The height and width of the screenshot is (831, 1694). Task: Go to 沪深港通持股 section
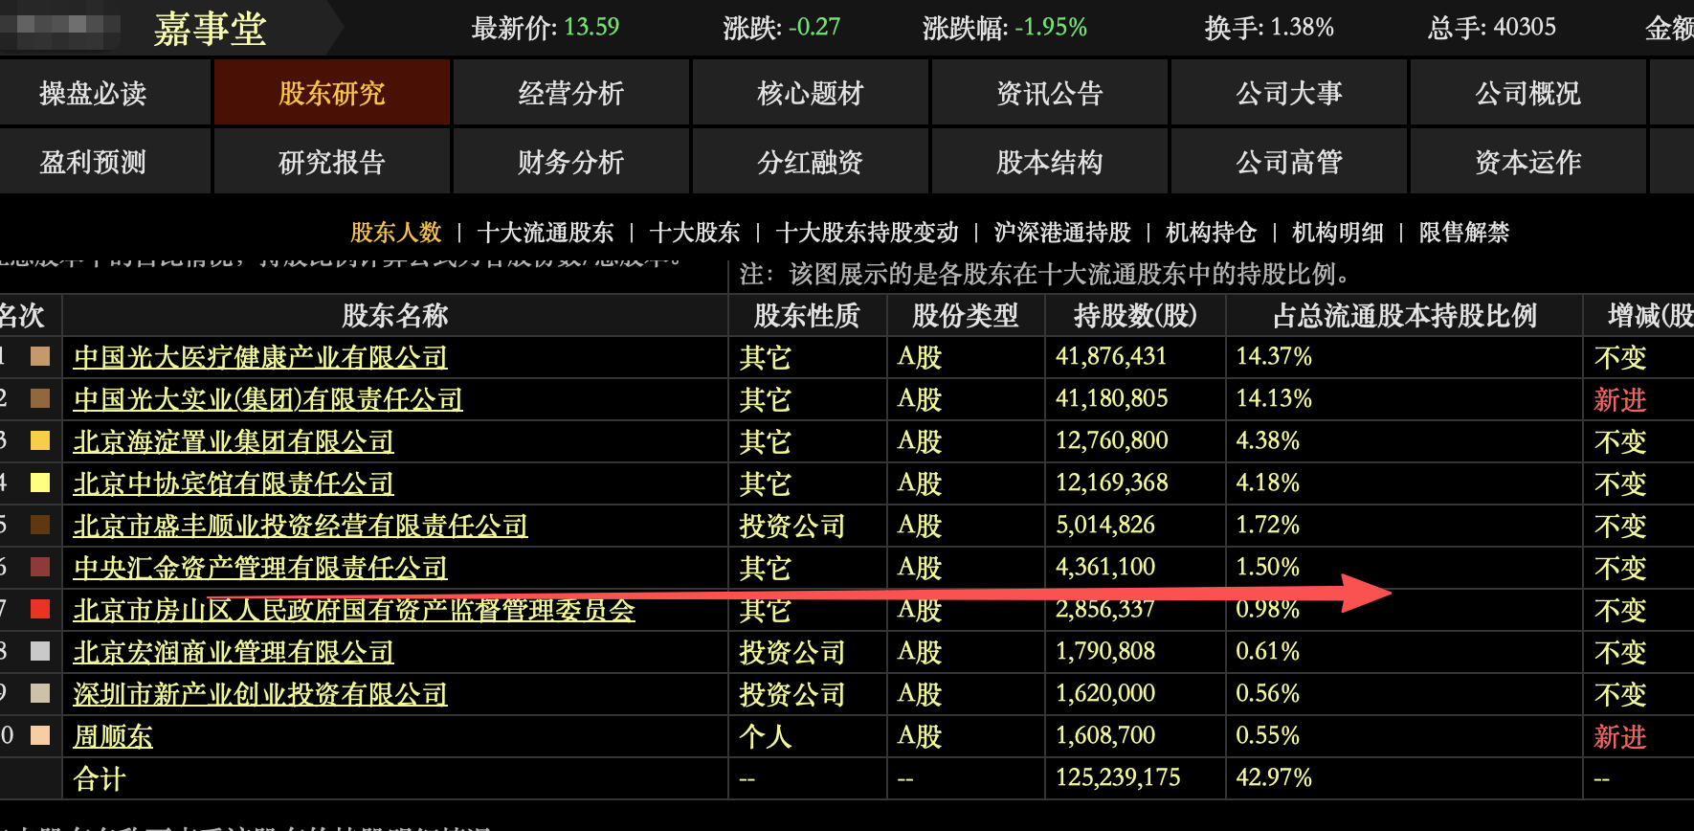pos(1062,233)
